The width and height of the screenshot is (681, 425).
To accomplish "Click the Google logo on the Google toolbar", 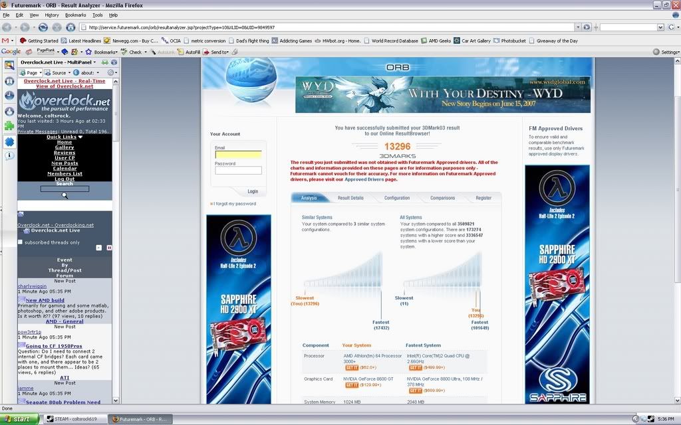I will click(11, 52).
